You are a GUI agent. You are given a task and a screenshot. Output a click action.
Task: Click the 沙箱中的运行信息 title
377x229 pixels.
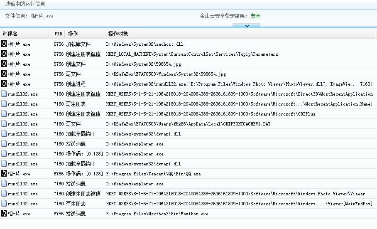coord(25,4)
